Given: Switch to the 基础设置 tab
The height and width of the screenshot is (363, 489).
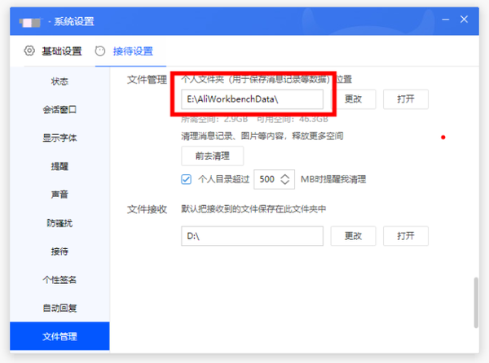Looking at the screenshot, I should [61, 51].
